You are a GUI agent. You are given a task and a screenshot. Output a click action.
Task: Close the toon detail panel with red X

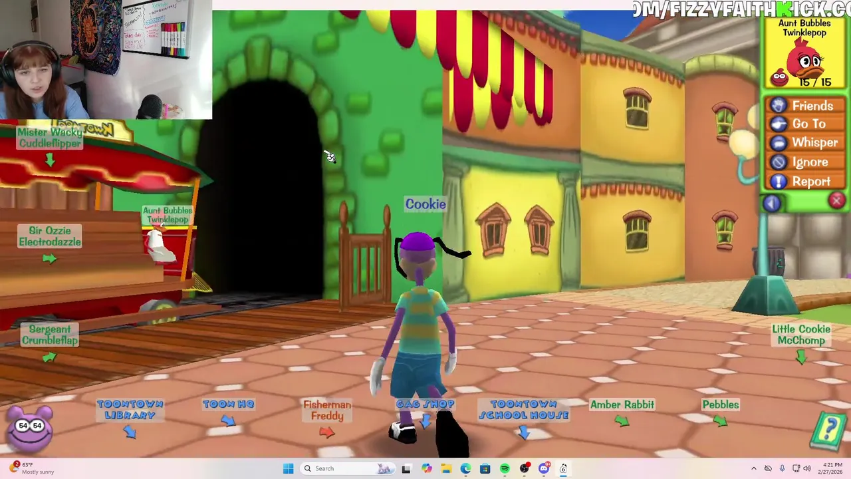[836, 201]
